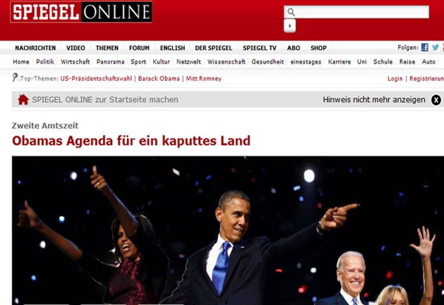Screen dimensions: 444x305
Task: Click the red house Startseite icon
Action: 23,99
